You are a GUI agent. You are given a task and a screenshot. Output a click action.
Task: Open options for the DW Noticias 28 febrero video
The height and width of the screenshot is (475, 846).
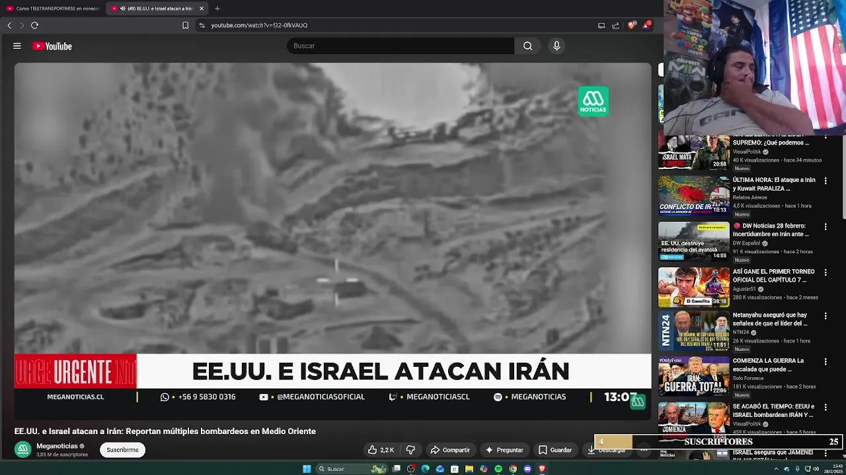point(826,226)
